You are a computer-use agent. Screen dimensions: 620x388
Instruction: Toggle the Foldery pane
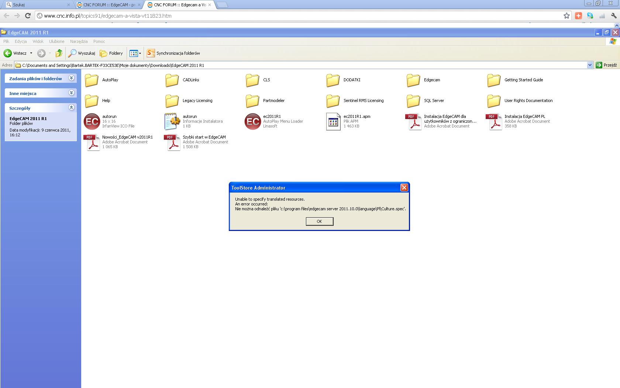point(111,53)
